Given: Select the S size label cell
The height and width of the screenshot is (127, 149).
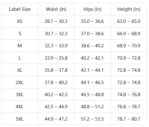Looking at the screenshot, I should (20, 33).
